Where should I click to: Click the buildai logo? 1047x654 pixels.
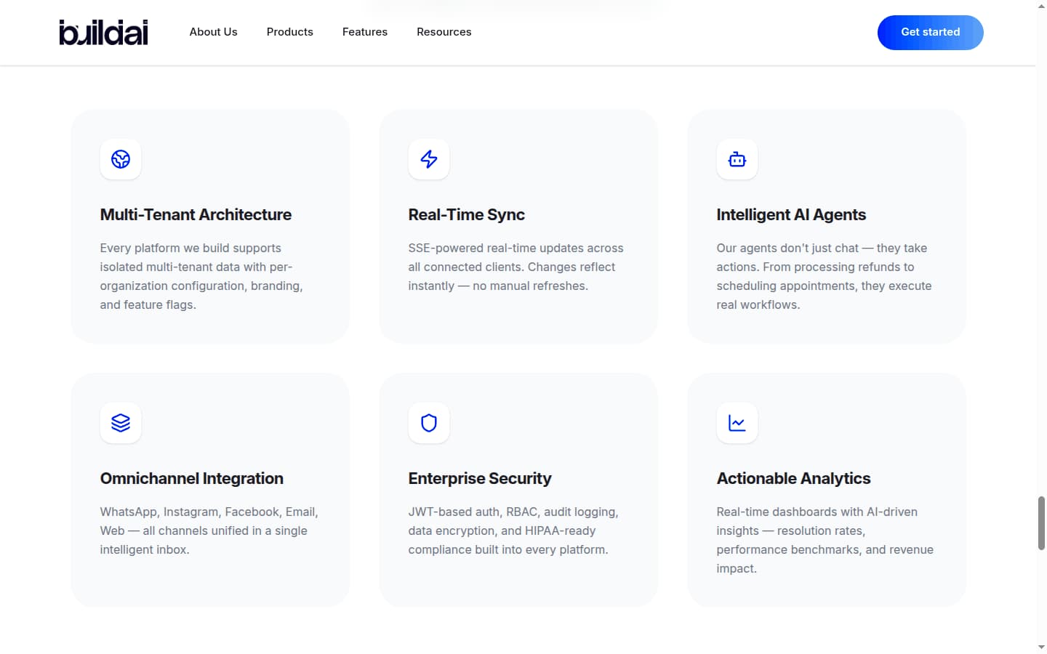(103, 32)
